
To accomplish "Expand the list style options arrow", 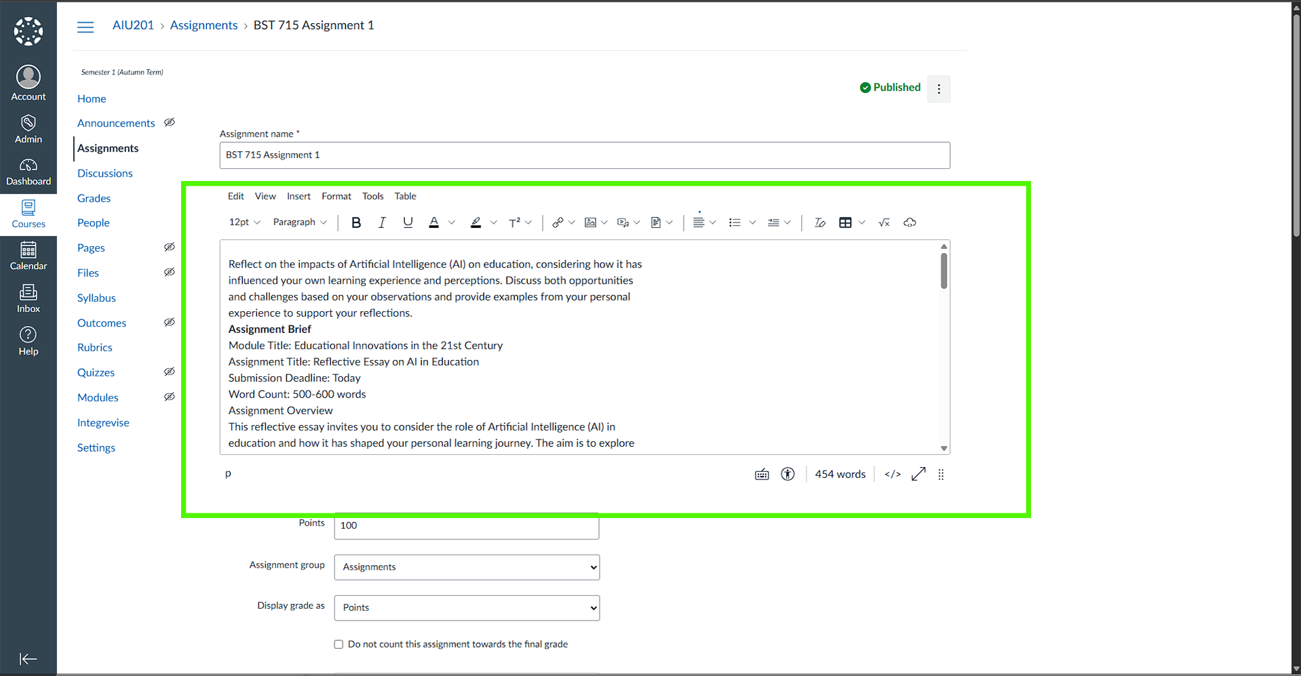I will (x=752, y=222).
